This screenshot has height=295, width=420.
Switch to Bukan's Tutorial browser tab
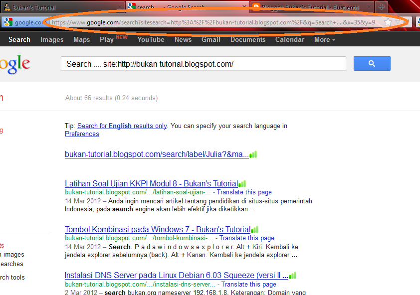[62, 7]
